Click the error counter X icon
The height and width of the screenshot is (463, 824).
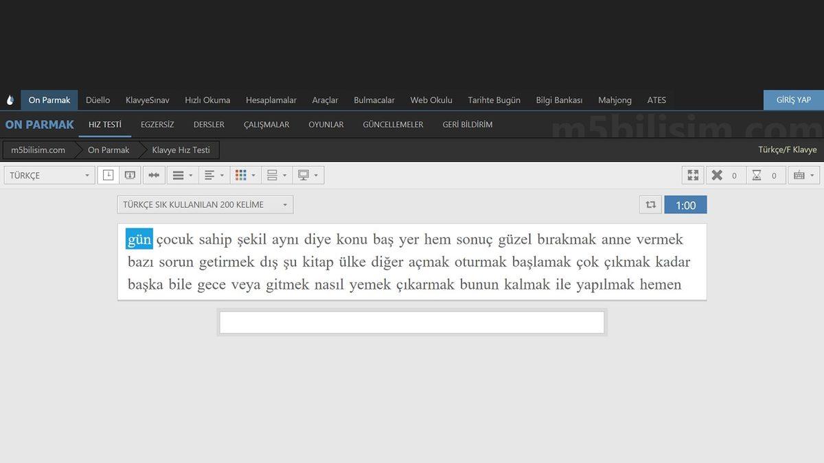716,175
